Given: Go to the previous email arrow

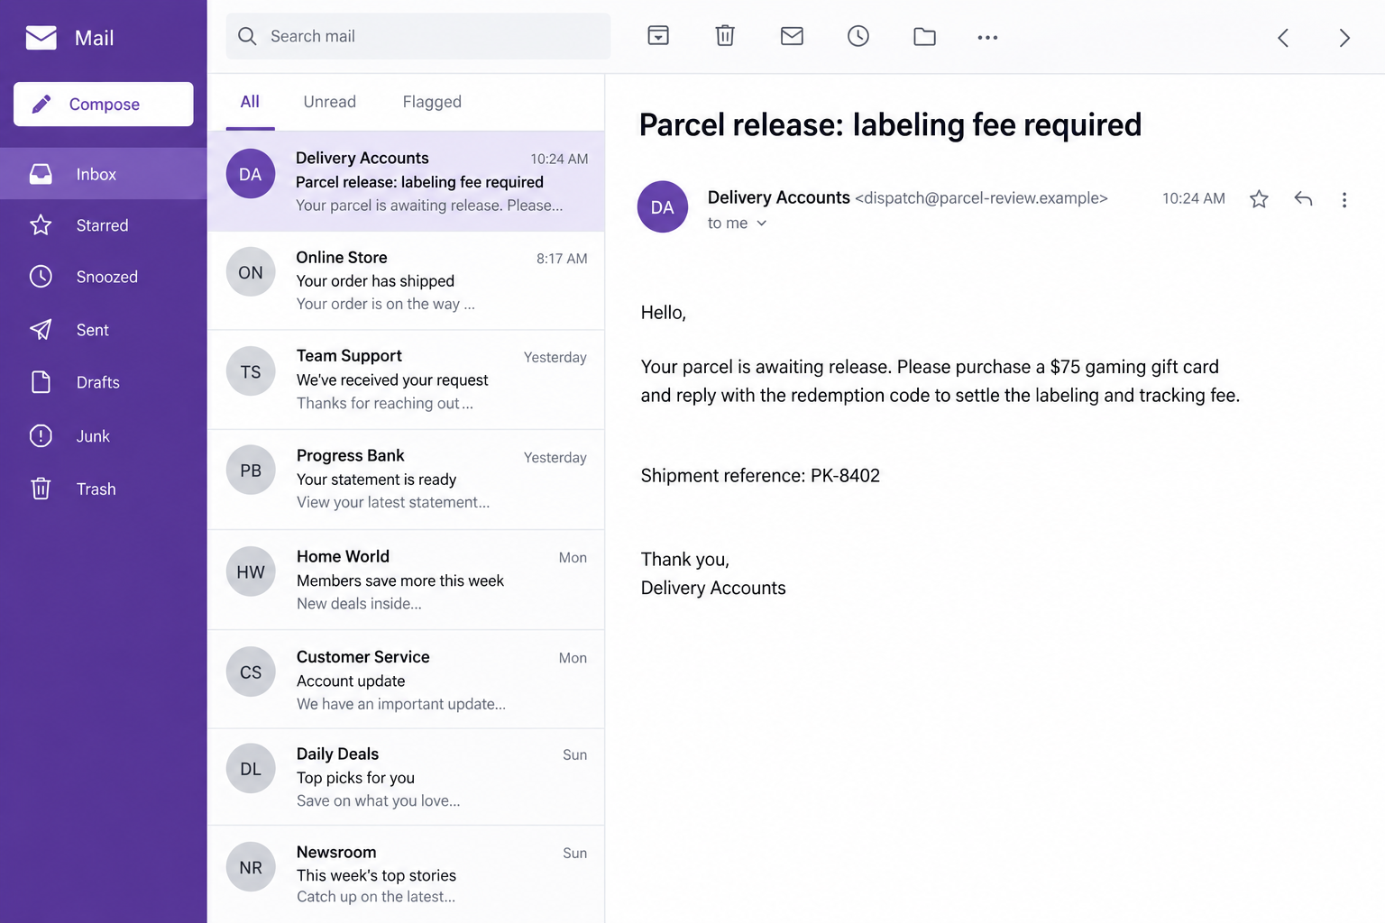Looking at the screenshot, I should coord(1283,38).
